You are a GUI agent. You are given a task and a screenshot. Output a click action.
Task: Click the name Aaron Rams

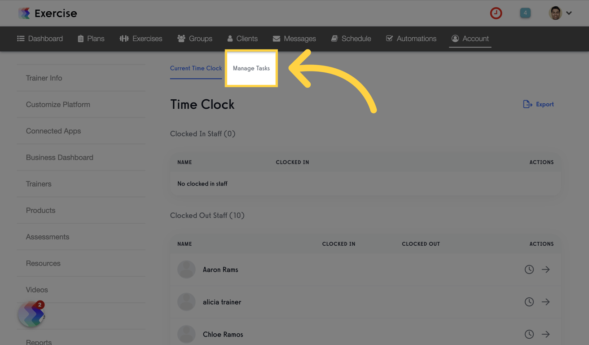(x=220, y=270)
